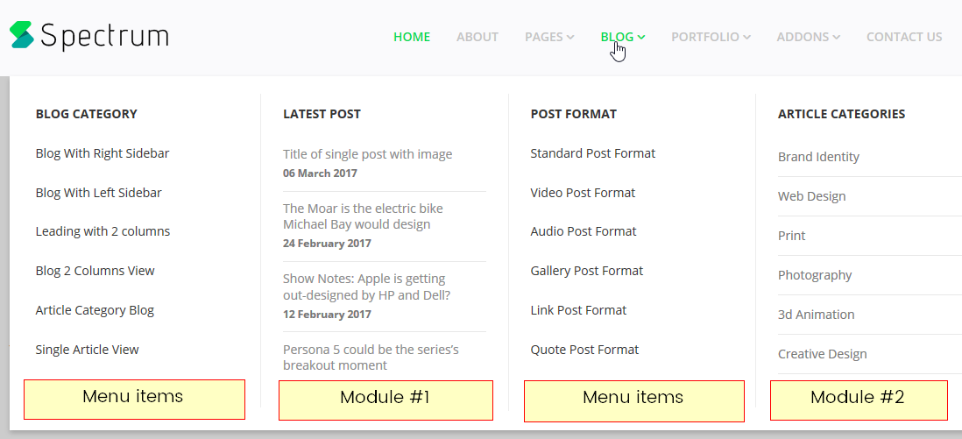Expand the PORTFOLIO dropdown menu
Screen dimensions: 962x439
[711, 37]
